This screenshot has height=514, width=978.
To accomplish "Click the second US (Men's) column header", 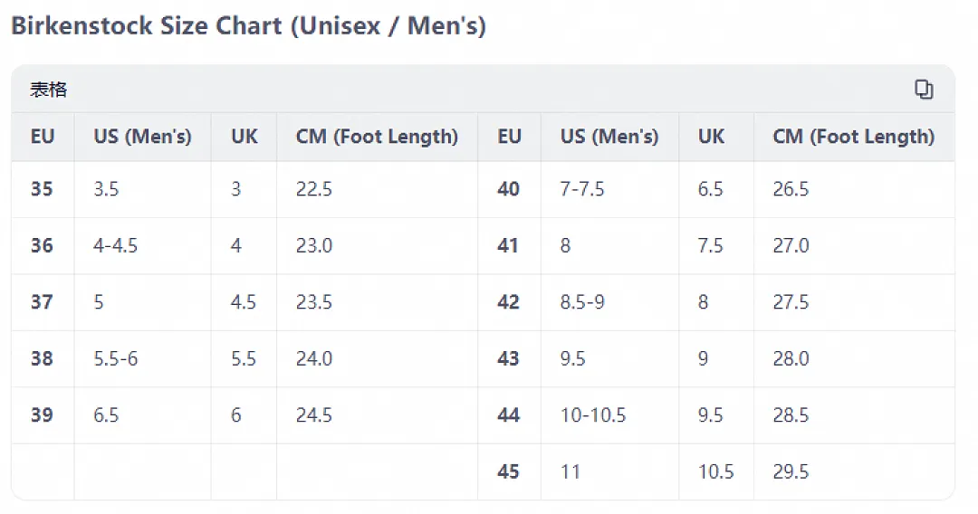I will click(609, 137).
